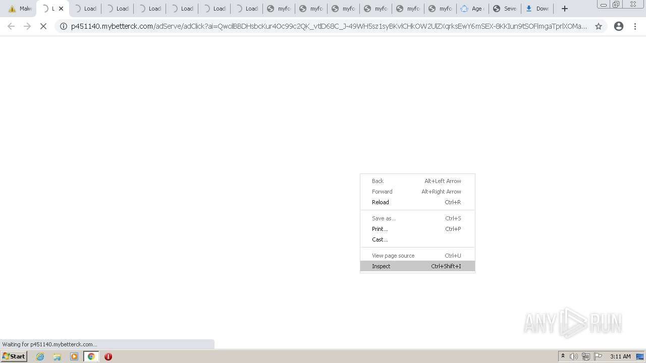This screenshot has width=646, height=363.
Task: Click the taskbar clock 3:11 AM
Action: (620, 356)
